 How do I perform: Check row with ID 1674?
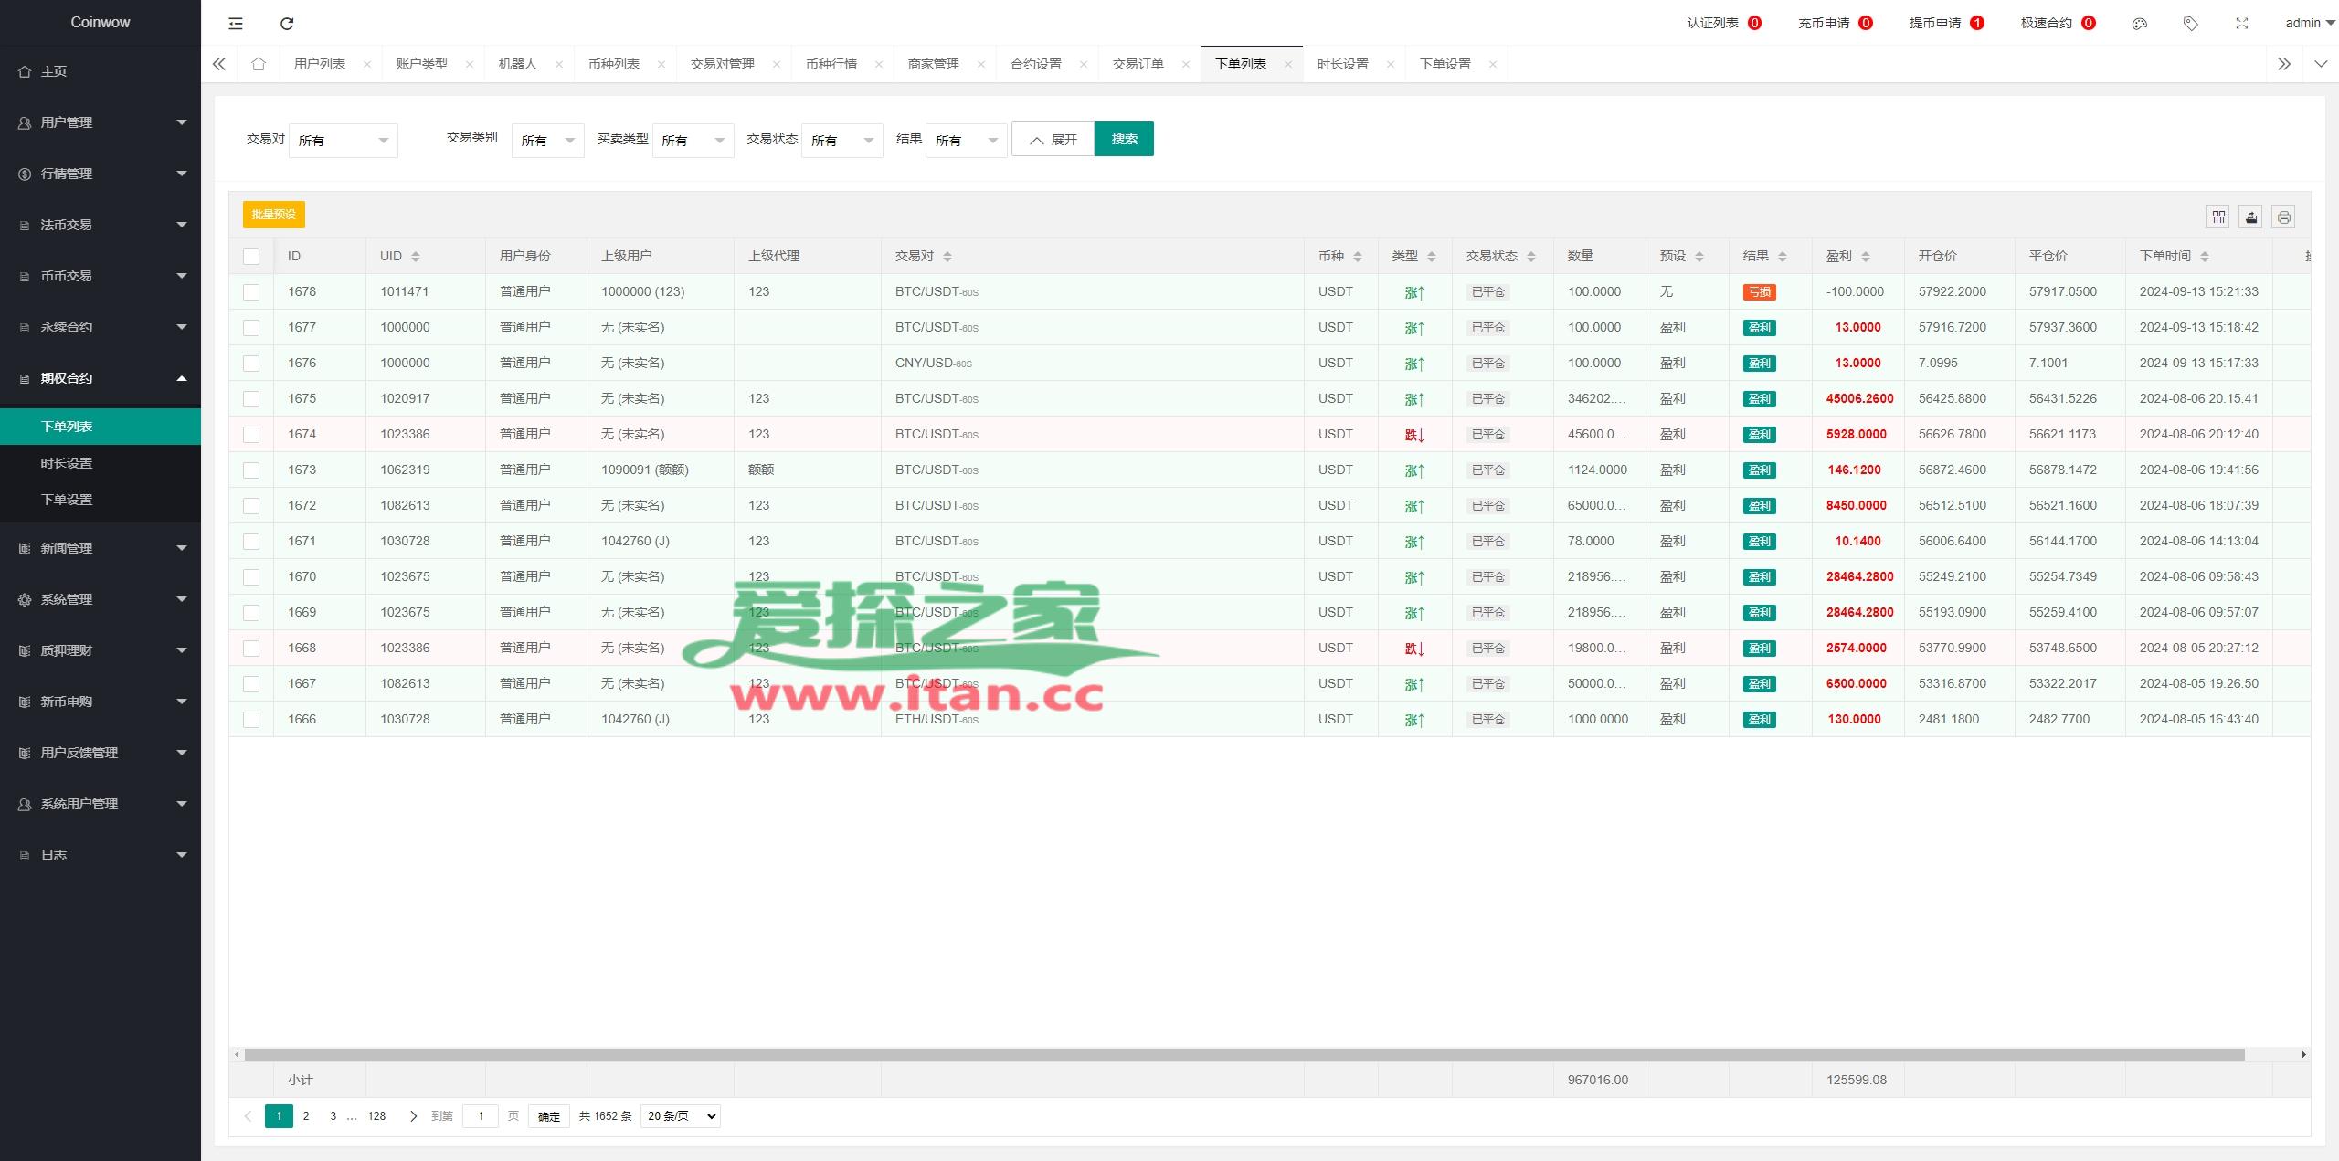[x=251, y=435]
